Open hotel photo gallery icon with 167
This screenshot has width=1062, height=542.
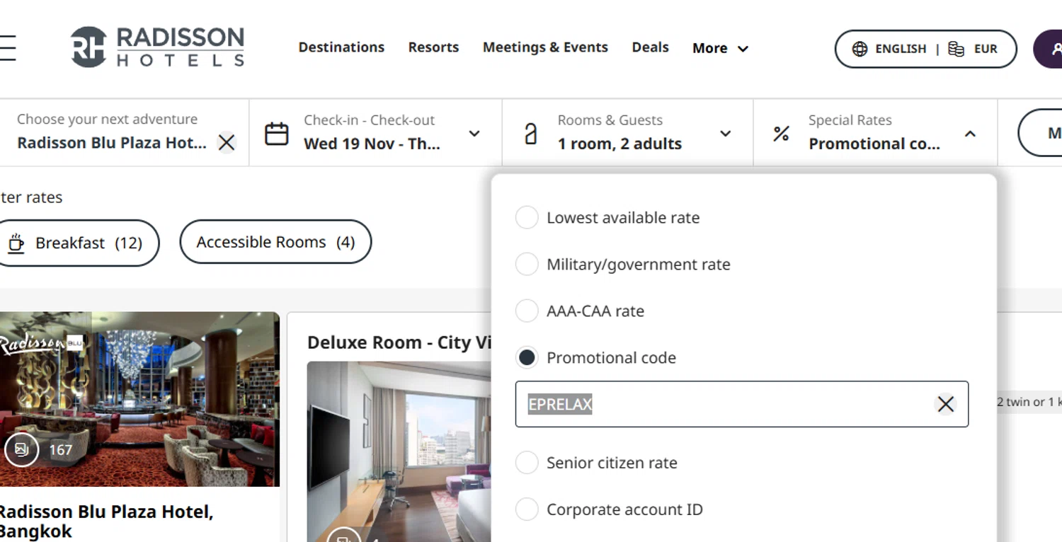click(x=21, y=449)
